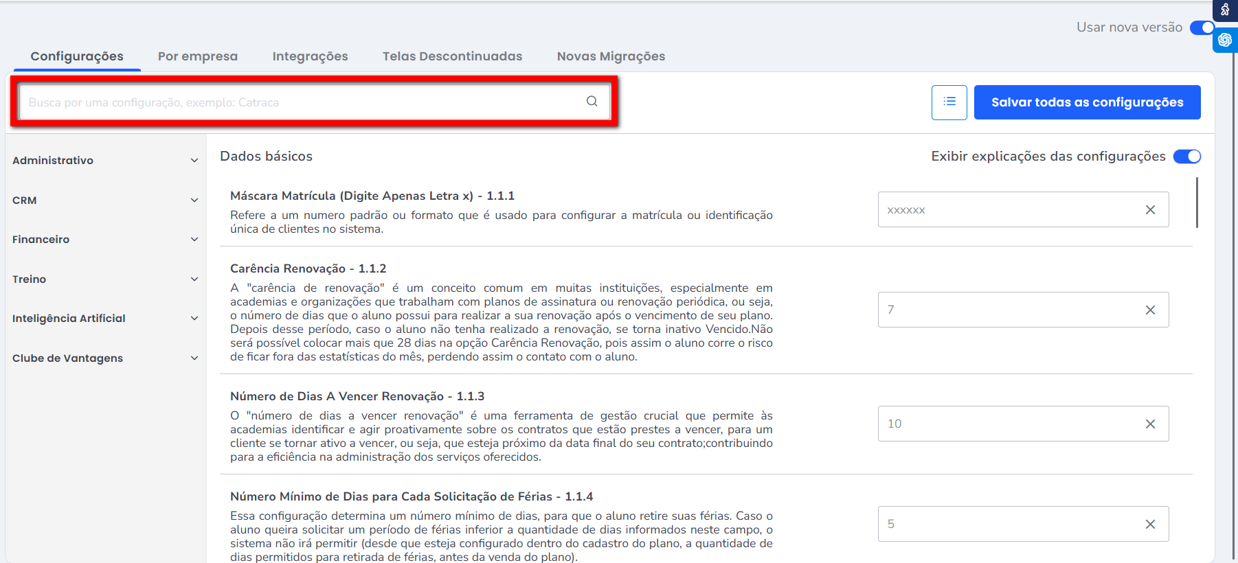The width and height of the screenshot is (1238, 563).
Task: Open the Integrações tab
Action: click(x=310, y=56)
